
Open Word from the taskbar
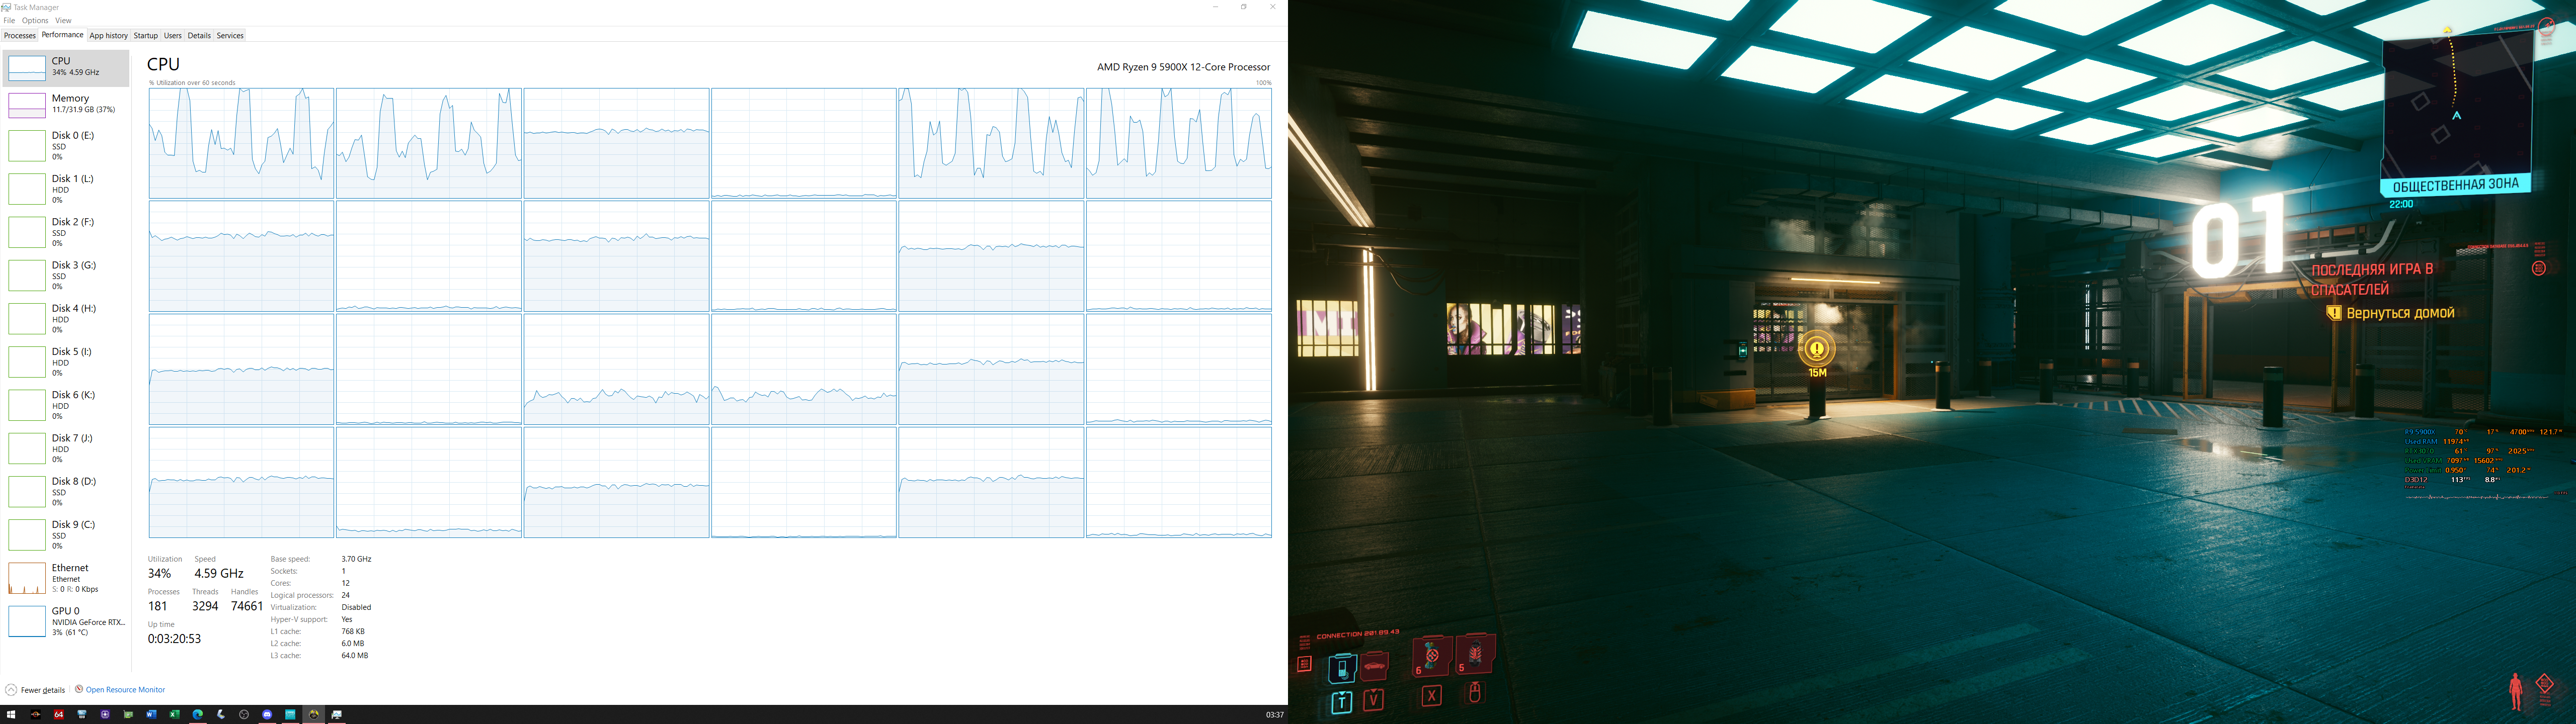(x=151, y=714)
